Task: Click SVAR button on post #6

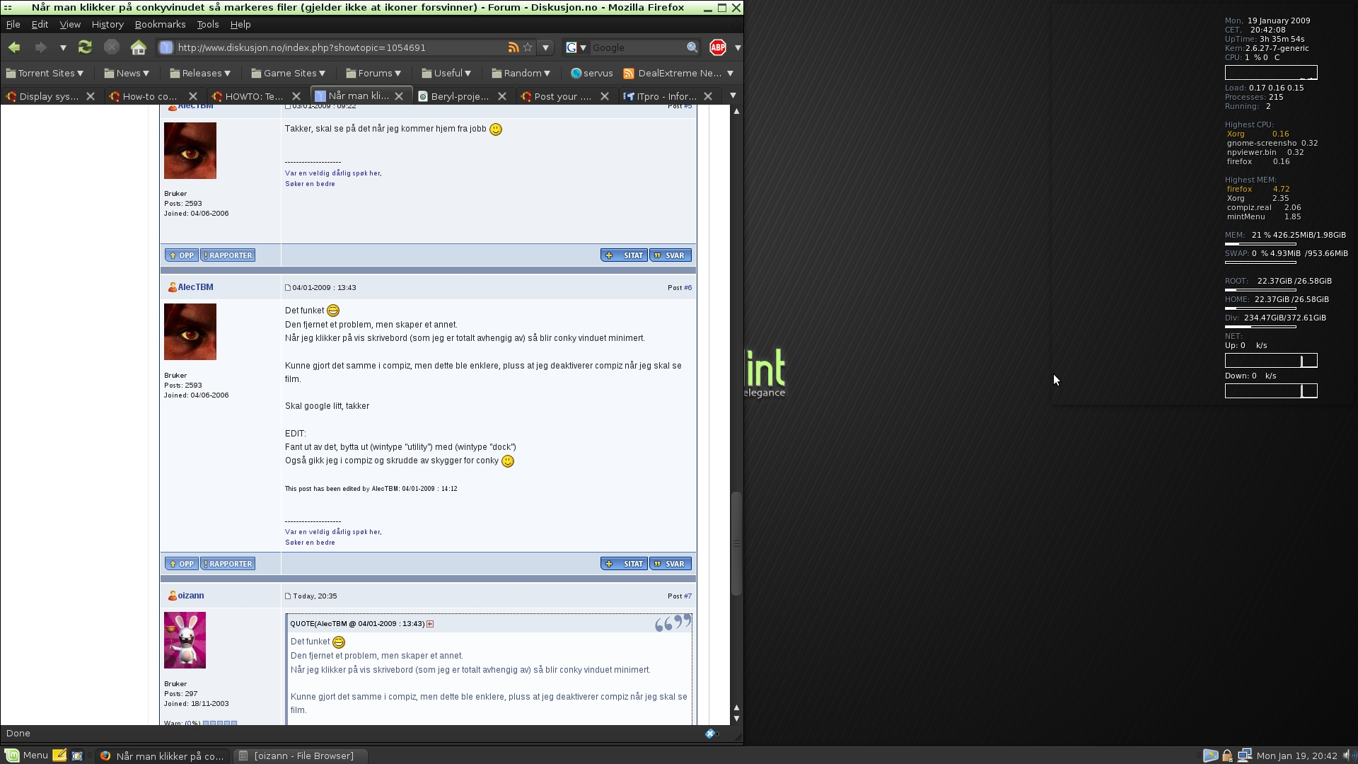Action: [671, 564]
